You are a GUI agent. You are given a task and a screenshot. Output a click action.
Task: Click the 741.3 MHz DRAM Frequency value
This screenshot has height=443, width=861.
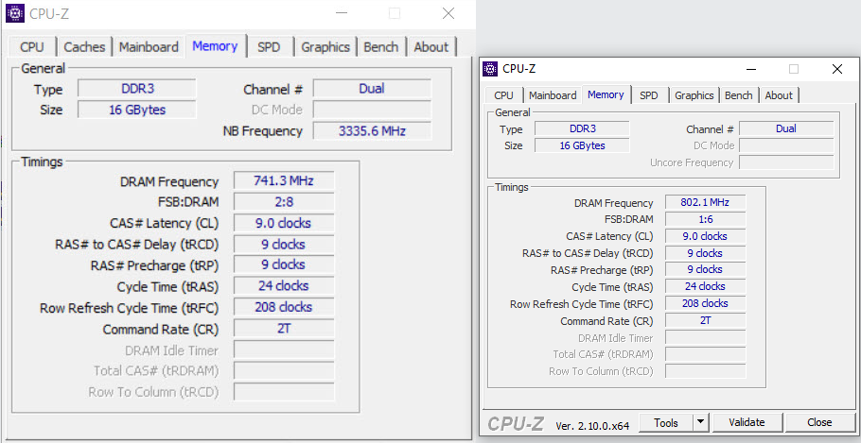click(x=284, y=181)
